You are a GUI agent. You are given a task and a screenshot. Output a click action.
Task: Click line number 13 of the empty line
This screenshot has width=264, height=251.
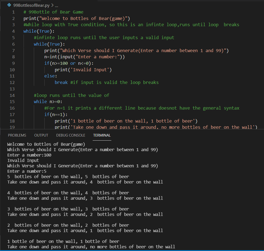pyautogui.click(x=12, y=89)
